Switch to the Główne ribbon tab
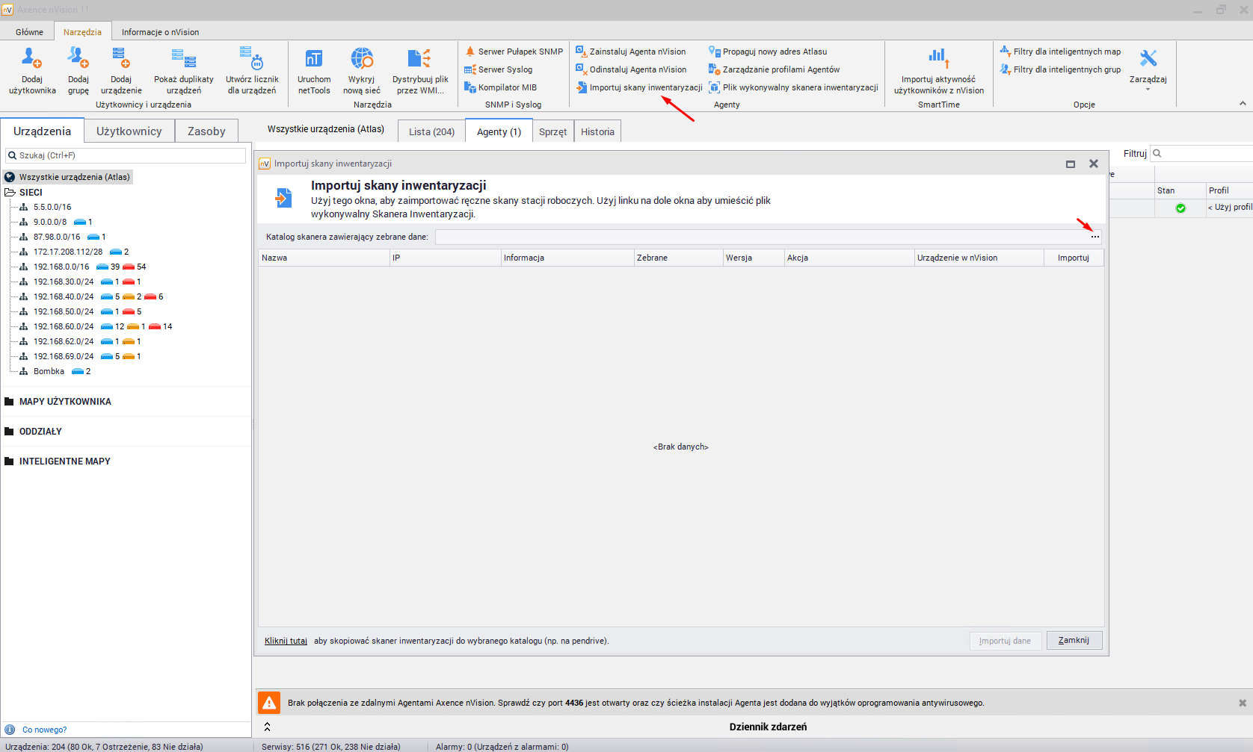This screenshot has width=1253, height=752. pyautogui.click(x=29, y=32)
